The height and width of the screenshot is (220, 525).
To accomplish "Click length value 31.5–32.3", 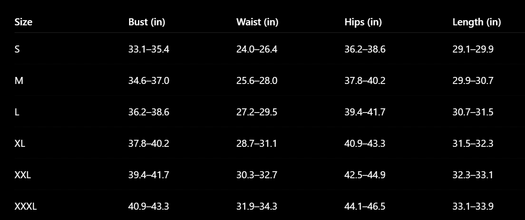I will pyautogui.click(x=473, y=144).
